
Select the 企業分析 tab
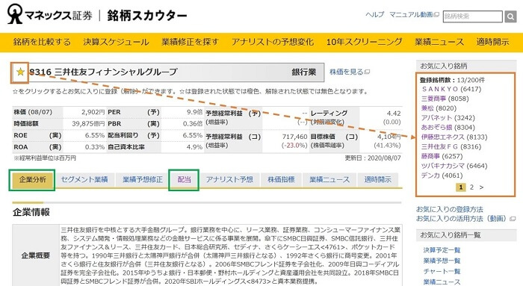click(x=32, y=180)
